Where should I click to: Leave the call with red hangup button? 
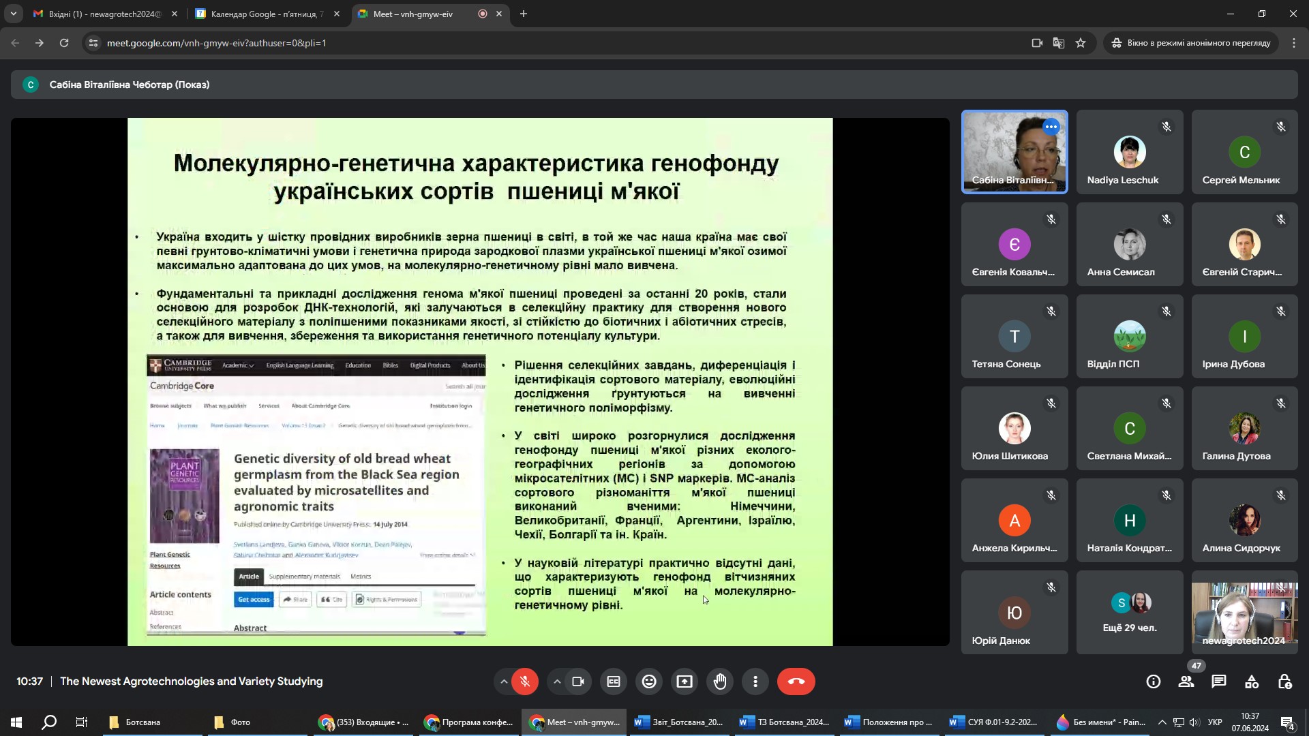pos(796,681)
